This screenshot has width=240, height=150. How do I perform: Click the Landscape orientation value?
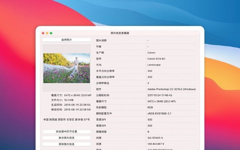(154, 65)
